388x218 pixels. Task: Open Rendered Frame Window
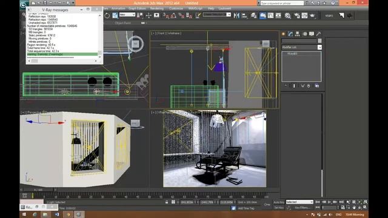304,15
